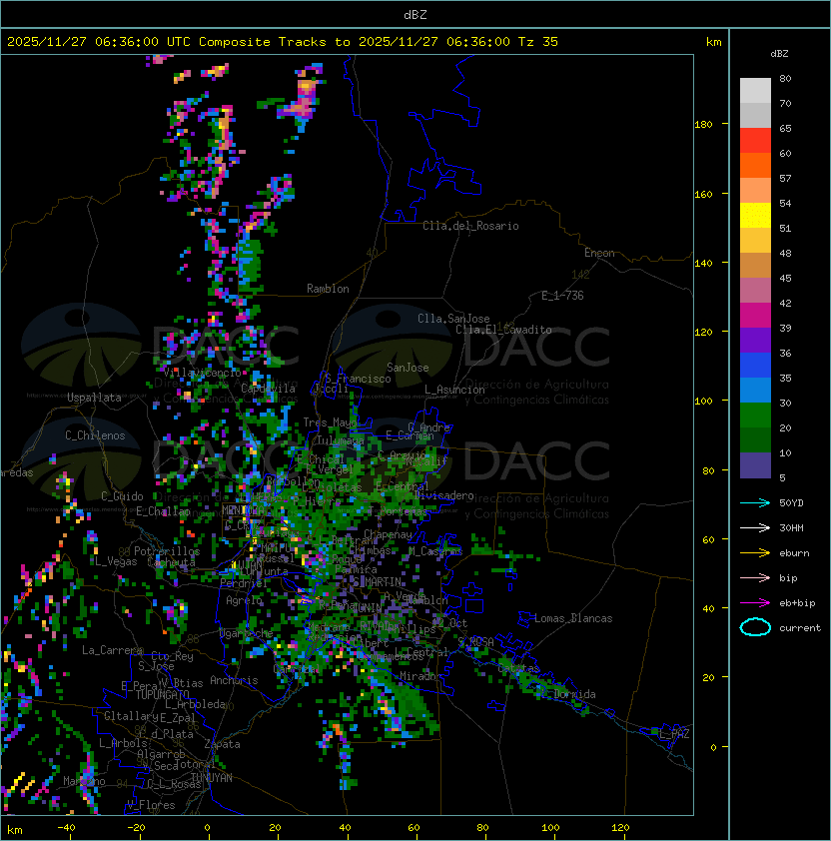The height and width of the screenshot is (841, 831).
Task: Click the 'Mirador' map label
Action: pyautogui.click(x=420, y=676)
